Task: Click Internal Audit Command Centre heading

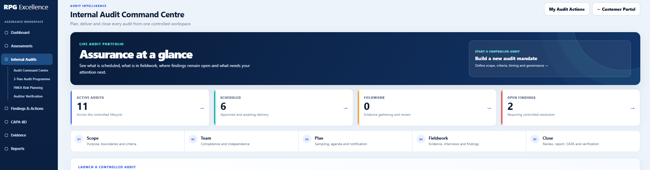Action: (x=127, y=15)
